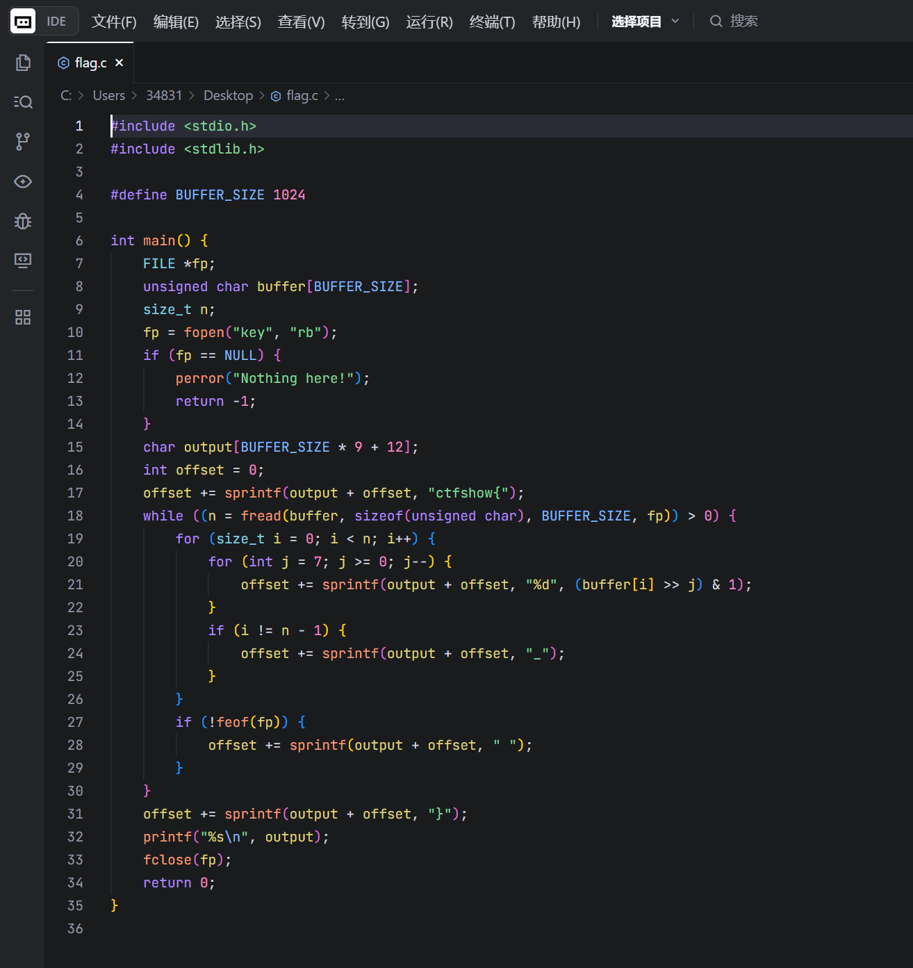Click the "FILE *fp;" line
The height and width of the screenshot is (968, 913).
click(x=179, y=263)
